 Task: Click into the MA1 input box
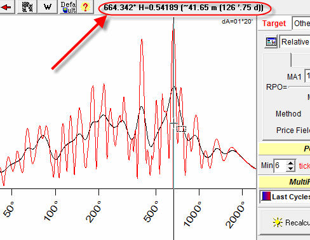(x=307, y=76)
